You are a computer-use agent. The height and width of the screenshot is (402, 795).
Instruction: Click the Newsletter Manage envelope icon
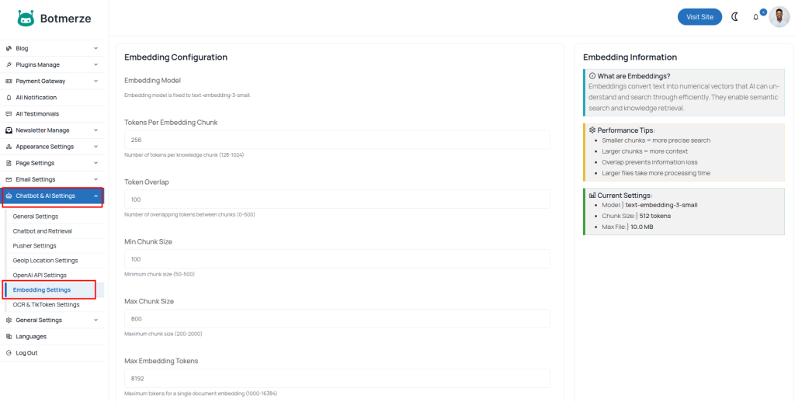coord(9,130)
